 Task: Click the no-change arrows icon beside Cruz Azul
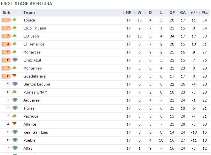(x=15, y=60)
